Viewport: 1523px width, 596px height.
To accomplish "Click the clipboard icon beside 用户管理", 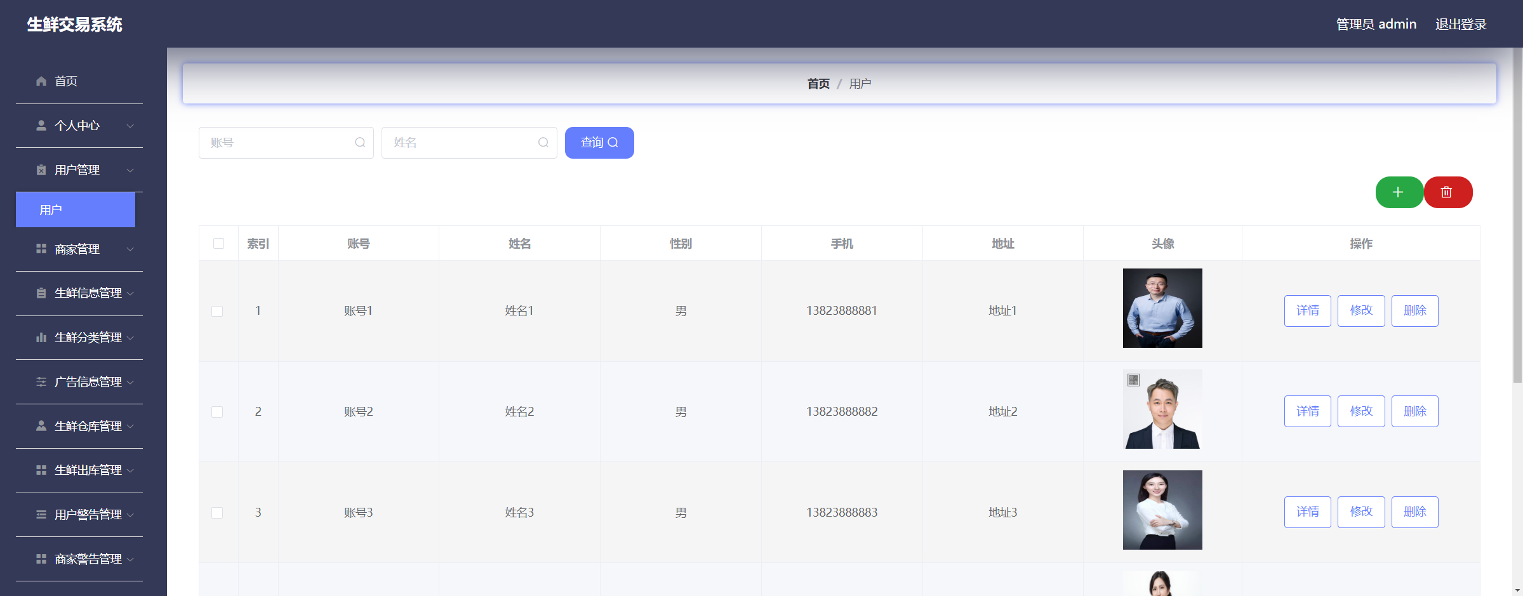I will pyautogui.click(x=41, y=170).
